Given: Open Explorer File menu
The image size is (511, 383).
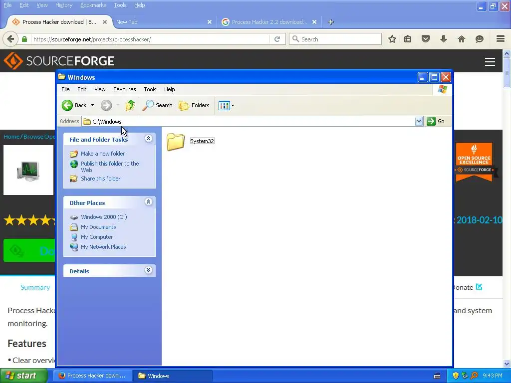Looking at the screenshot, I should 65,89.
